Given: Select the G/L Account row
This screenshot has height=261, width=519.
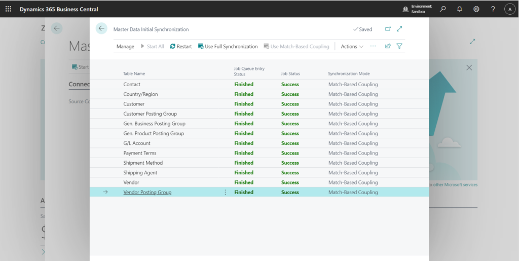Looking at the screenshot, I should (259, 143).
